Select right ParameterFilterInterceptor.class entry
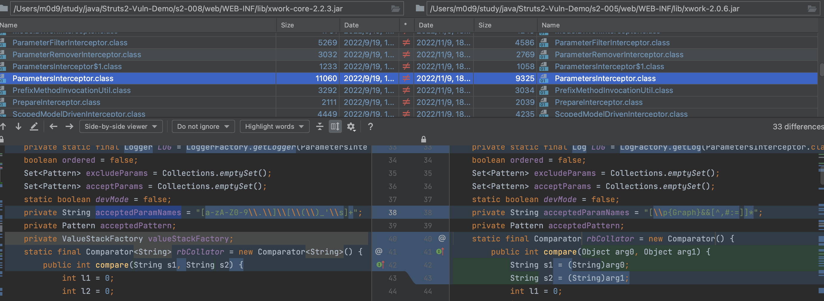Viewport: 824px width, 301px height. click(x=612, y=43)
